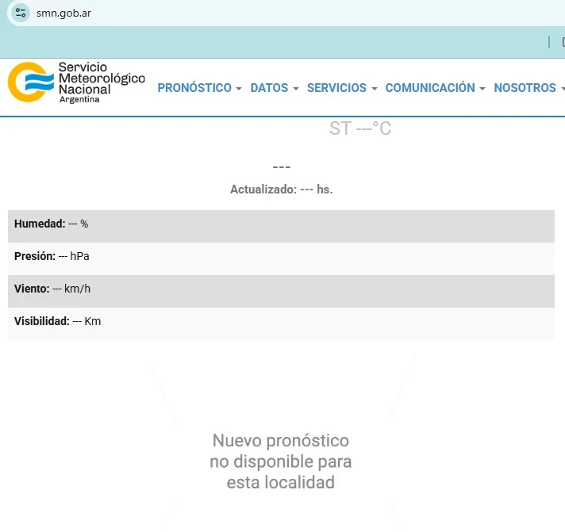Select the Viento km/h row

pos(281,291)
